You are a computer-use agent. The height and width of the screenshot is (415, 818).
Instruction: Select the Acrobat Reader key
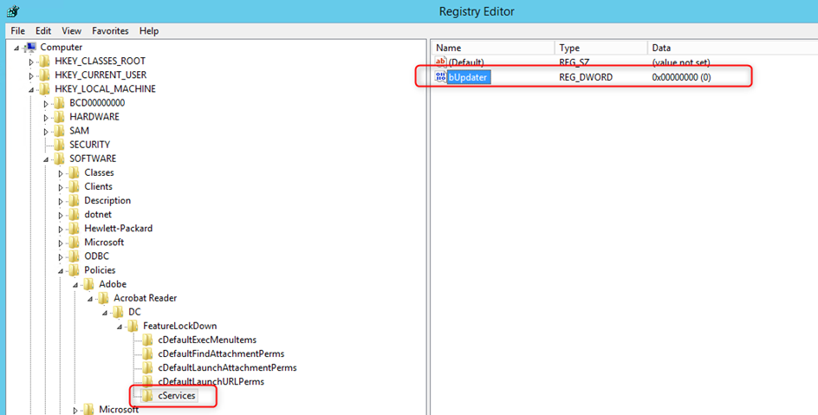(x=145, y=298)
